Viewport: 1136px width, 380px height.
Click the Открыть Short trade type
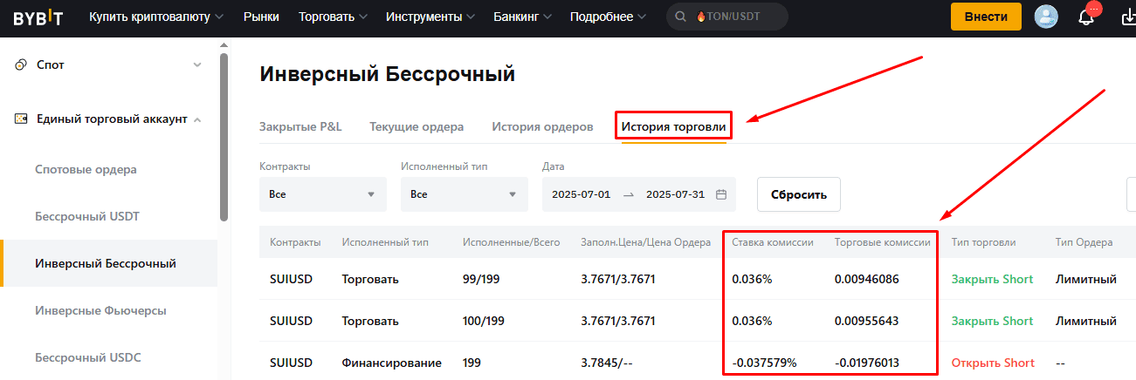(993, 363)
